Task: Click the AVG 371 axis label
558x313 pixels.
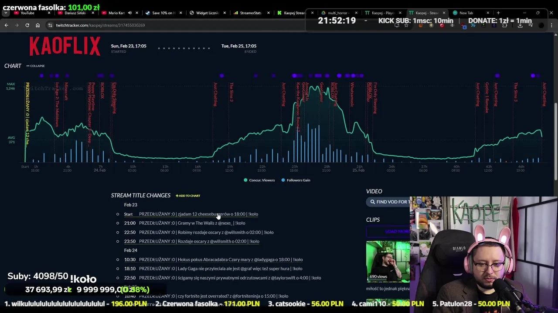Action: [x=11, y=140]
